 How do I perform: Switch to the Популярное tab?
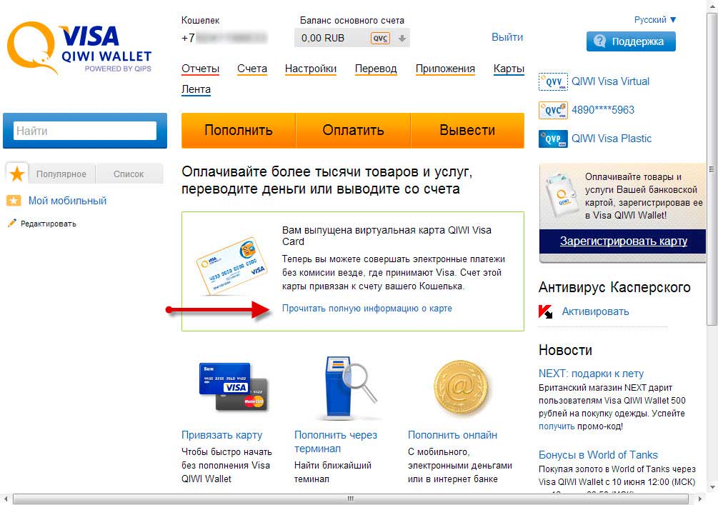61,174
